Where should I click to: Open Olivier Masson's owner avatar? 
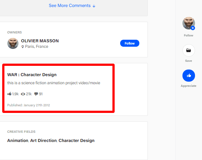pos(13,43)
